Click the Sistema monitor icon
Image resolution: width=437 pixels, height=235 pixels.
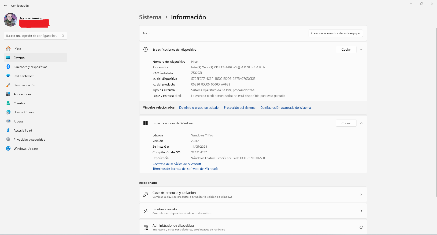[x=8, y=58]
